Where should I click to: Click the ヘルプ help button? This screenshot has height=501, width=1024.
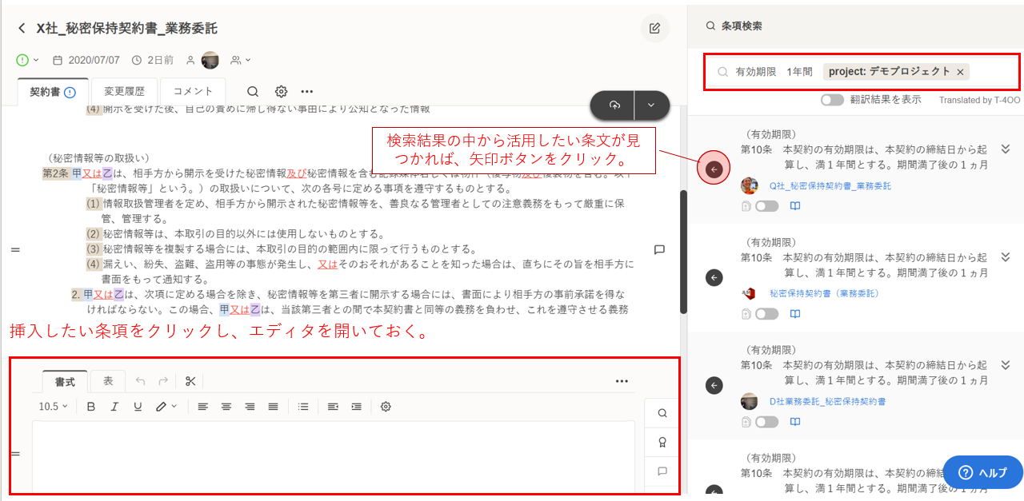982,472
